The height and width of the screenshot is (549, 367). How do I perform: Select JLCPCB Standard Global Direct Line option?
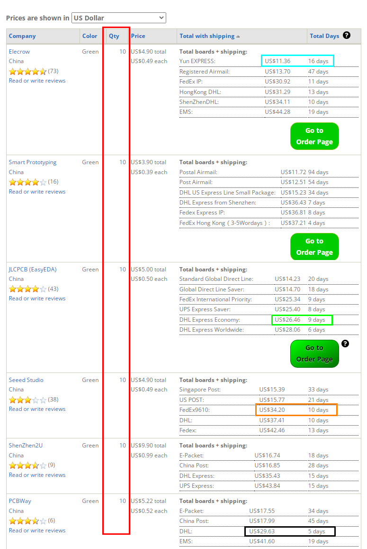pos(269,279)
